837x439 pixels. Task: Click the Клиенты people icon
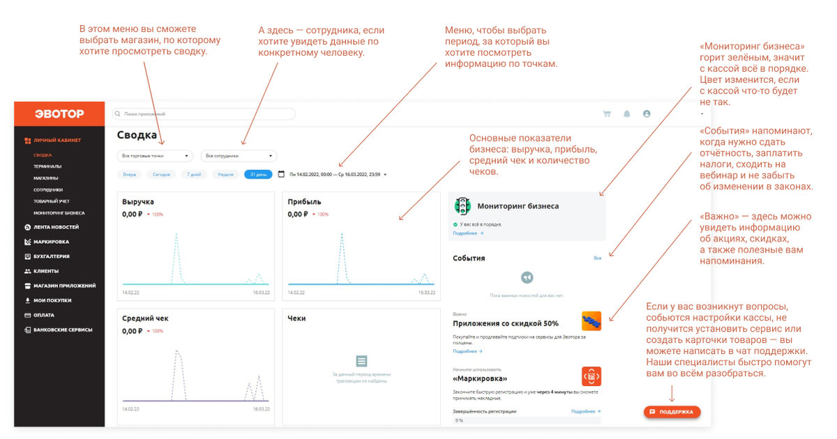tap(27, 271)
